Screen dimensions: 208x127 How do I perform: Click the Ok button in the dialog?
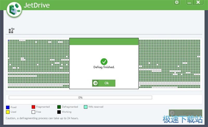coord(104,83)
